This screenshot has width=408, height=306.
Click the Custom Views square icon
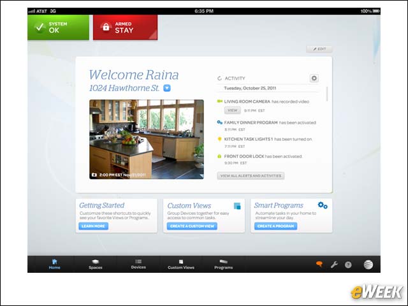point(237,206)
